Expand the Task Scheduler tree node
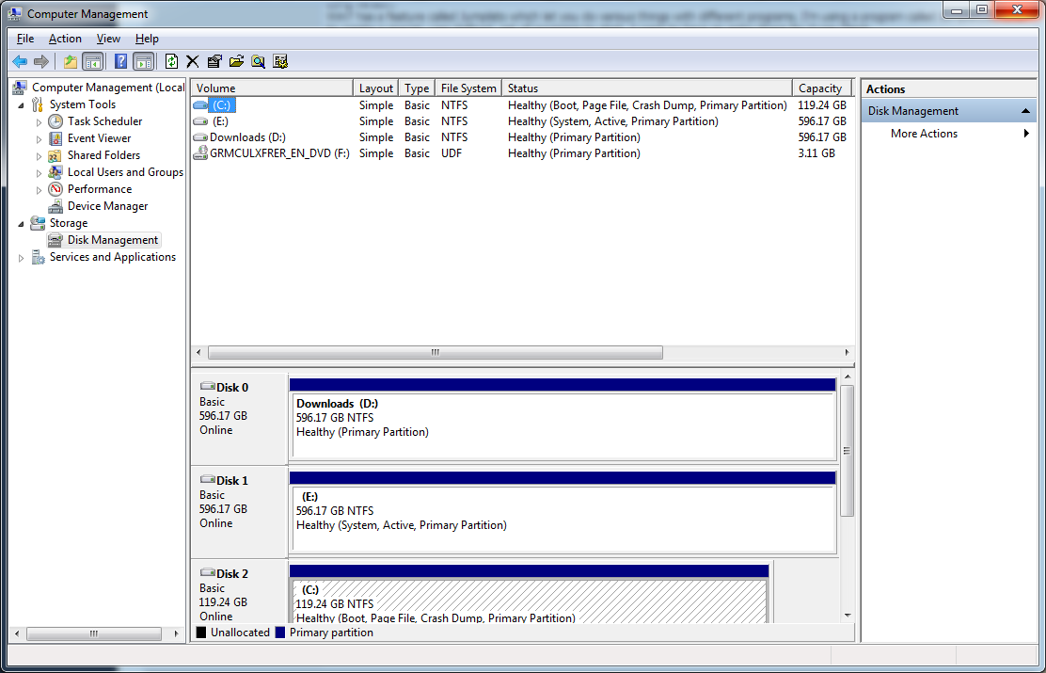Viewport: 1046px width, 673px height. coord(39,121)
